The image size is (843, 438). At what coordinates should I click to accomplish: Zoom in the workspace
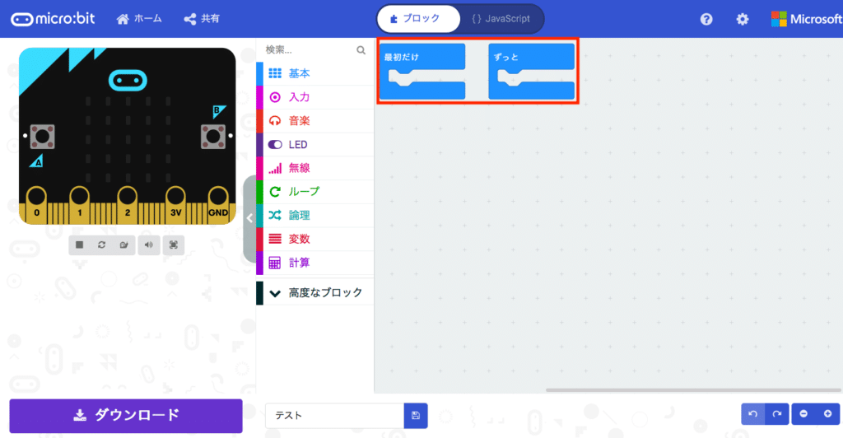828,414
